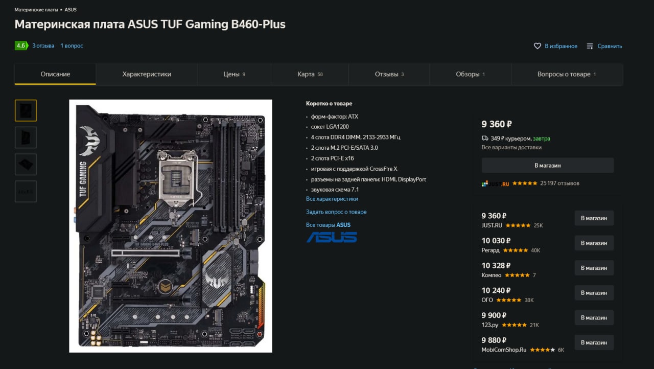Click the compare list icon

590,46
